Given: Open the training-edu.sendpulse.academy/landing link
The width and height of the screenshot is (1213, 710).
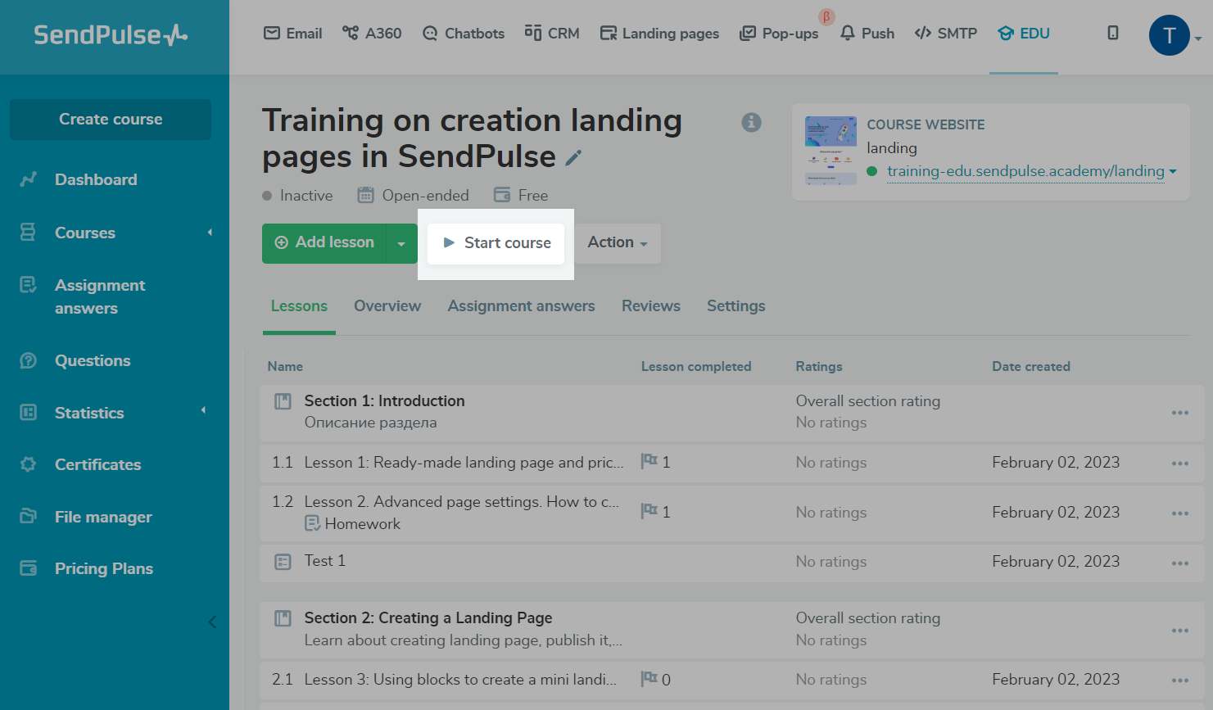Looking at the screenshot, I should (1025, 171).
